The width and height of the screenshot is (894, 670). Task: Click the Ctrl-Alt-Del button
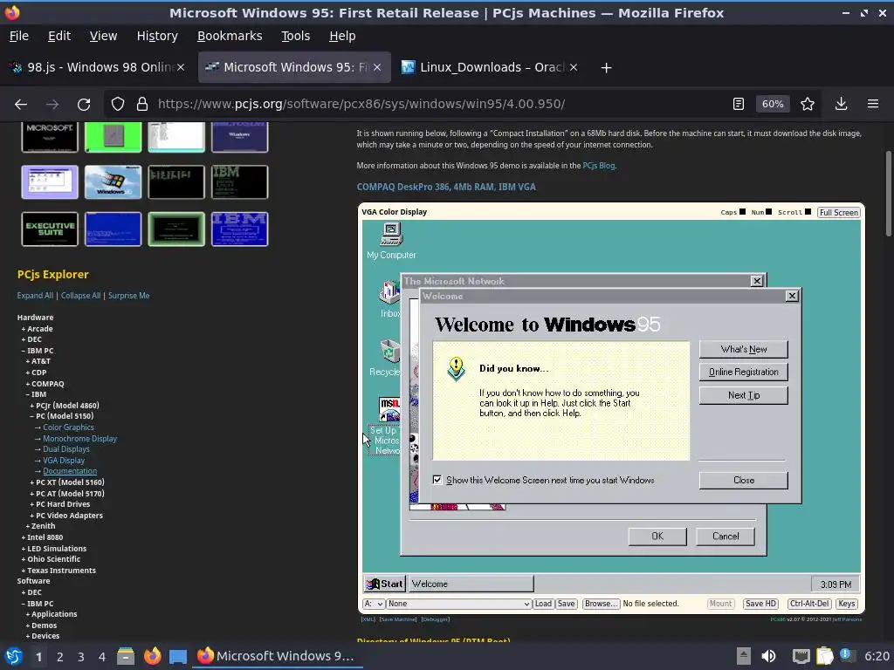809,604
